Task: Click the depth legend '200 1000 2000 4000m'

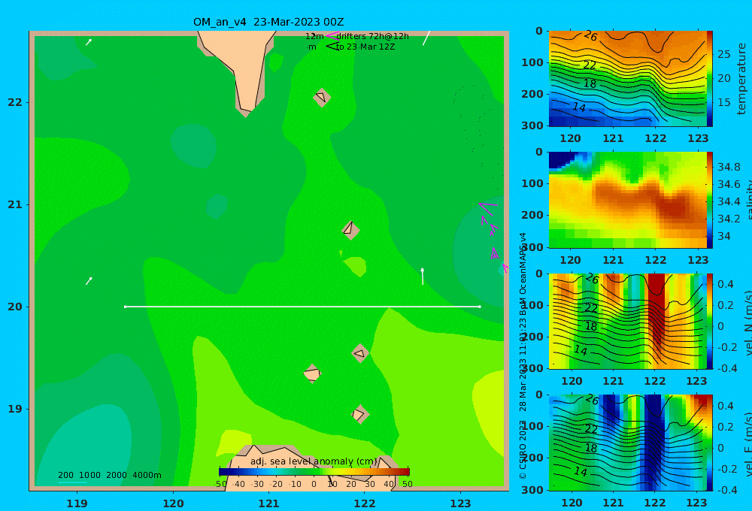Action: tap(109, 475)
